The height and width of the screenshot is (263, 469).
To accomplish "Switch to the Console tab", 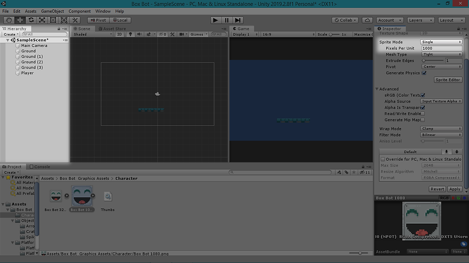I will pos(39,167).
